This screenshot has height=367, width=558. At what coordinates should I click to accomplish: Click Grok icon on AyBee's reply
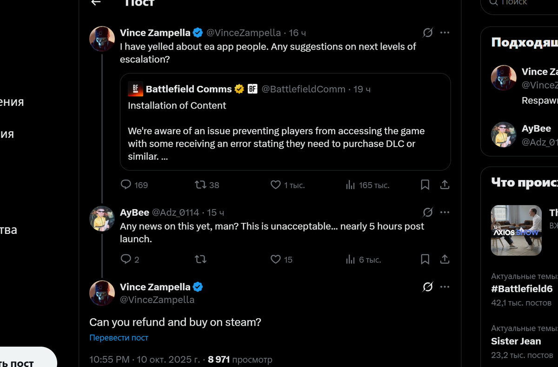[x=427, y=212]
